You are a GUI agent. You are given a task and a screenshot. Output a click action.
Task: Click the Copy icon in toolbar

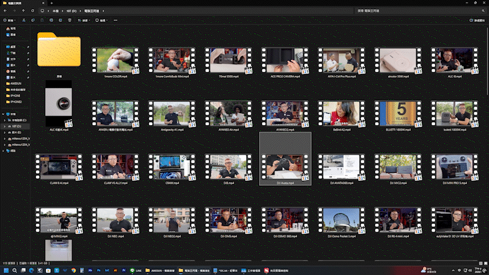coord(33,20)
